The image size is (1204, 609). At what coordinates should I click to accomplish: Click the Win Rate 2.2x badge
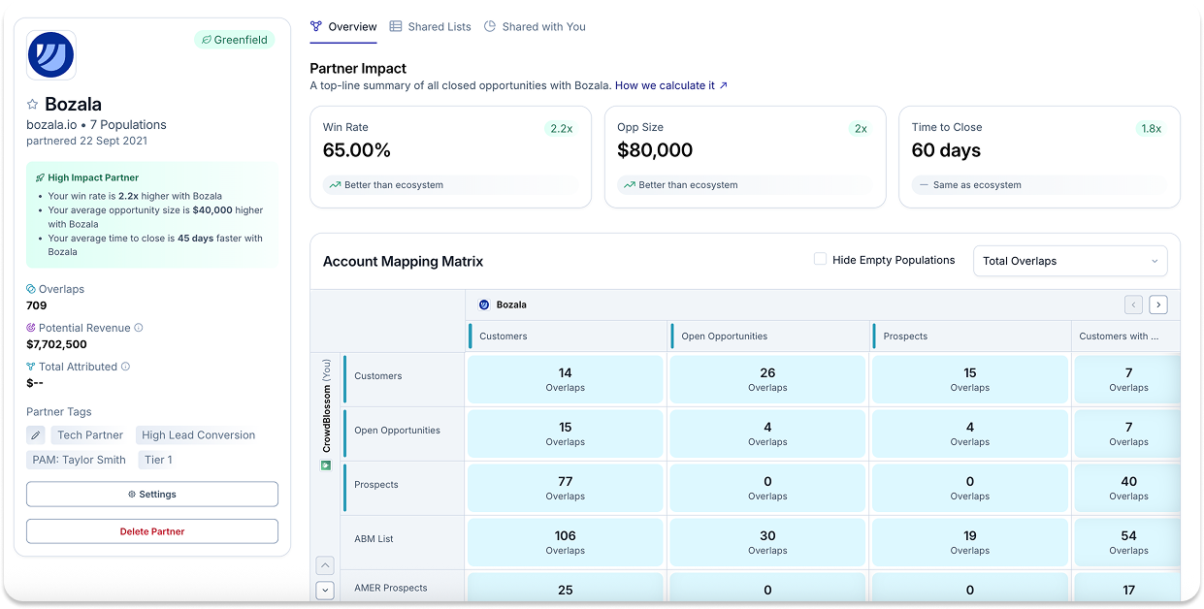click(x=561, y=128)
